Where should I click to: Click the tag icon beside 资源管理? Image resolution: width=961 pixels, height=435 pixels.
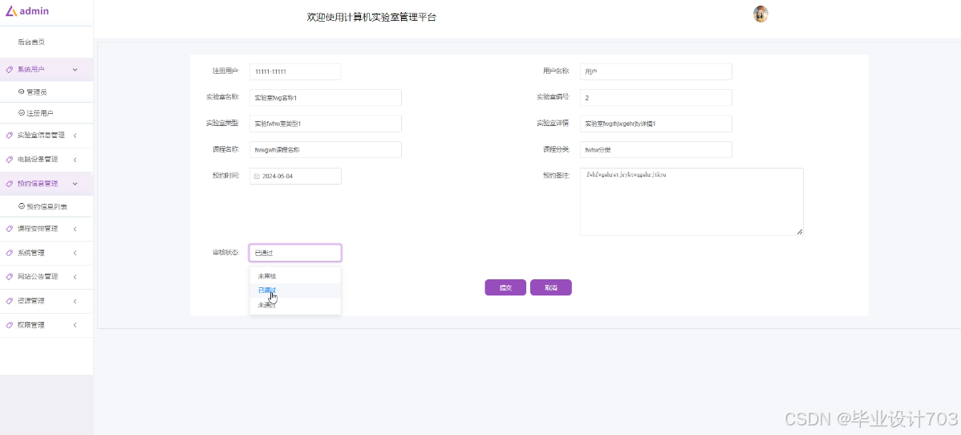[9, 301]
